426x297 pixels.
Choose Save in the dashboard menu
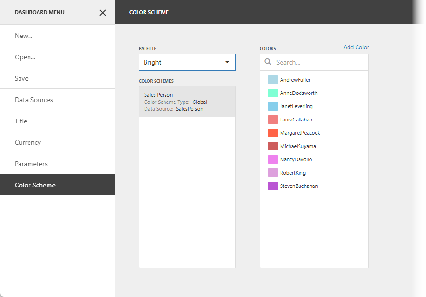point(58,78)
